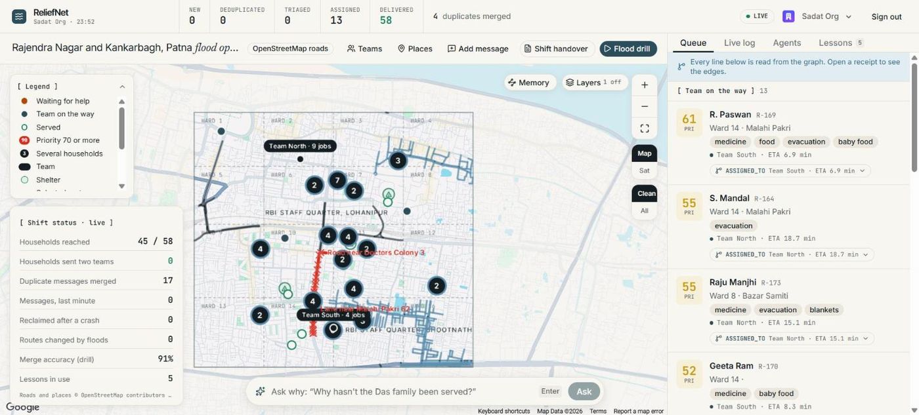Toggle OpenStreetMap roads chip
Image resolution: width=919 pixels, height=415 pixels.
[x=291, y=49]
